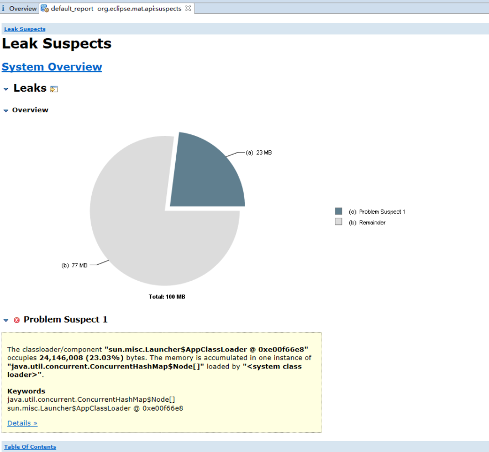
Task: Click the icon next to Leaks heading
Action: pos(54,89)
